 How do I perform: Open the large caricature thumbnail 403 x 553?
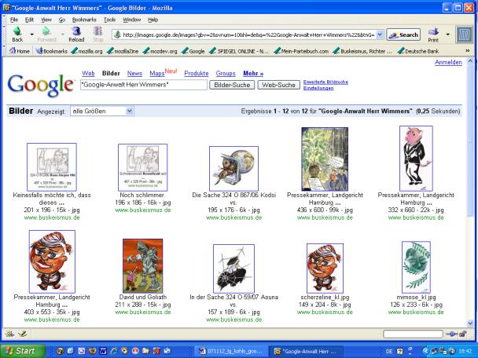coord(52,261)
